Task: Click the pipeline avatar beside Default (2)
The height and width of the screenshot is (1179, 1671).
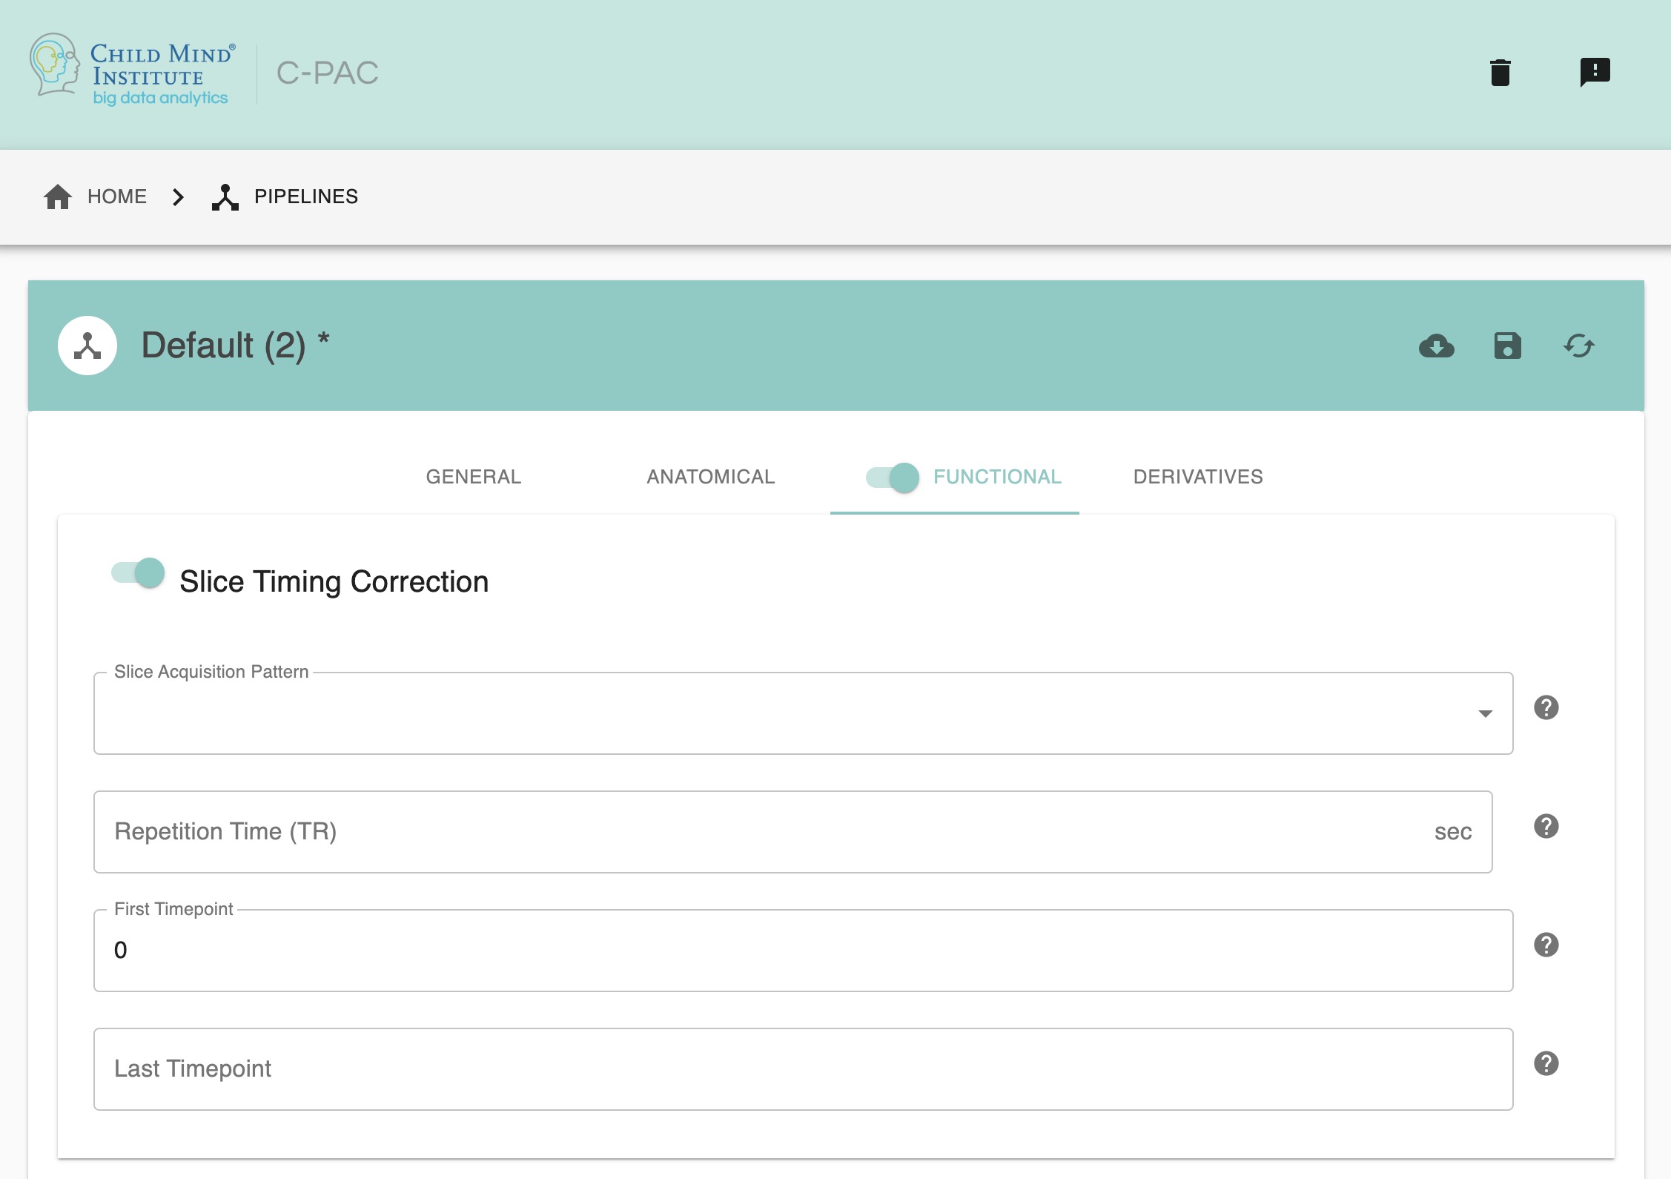Action: (87, 346)
